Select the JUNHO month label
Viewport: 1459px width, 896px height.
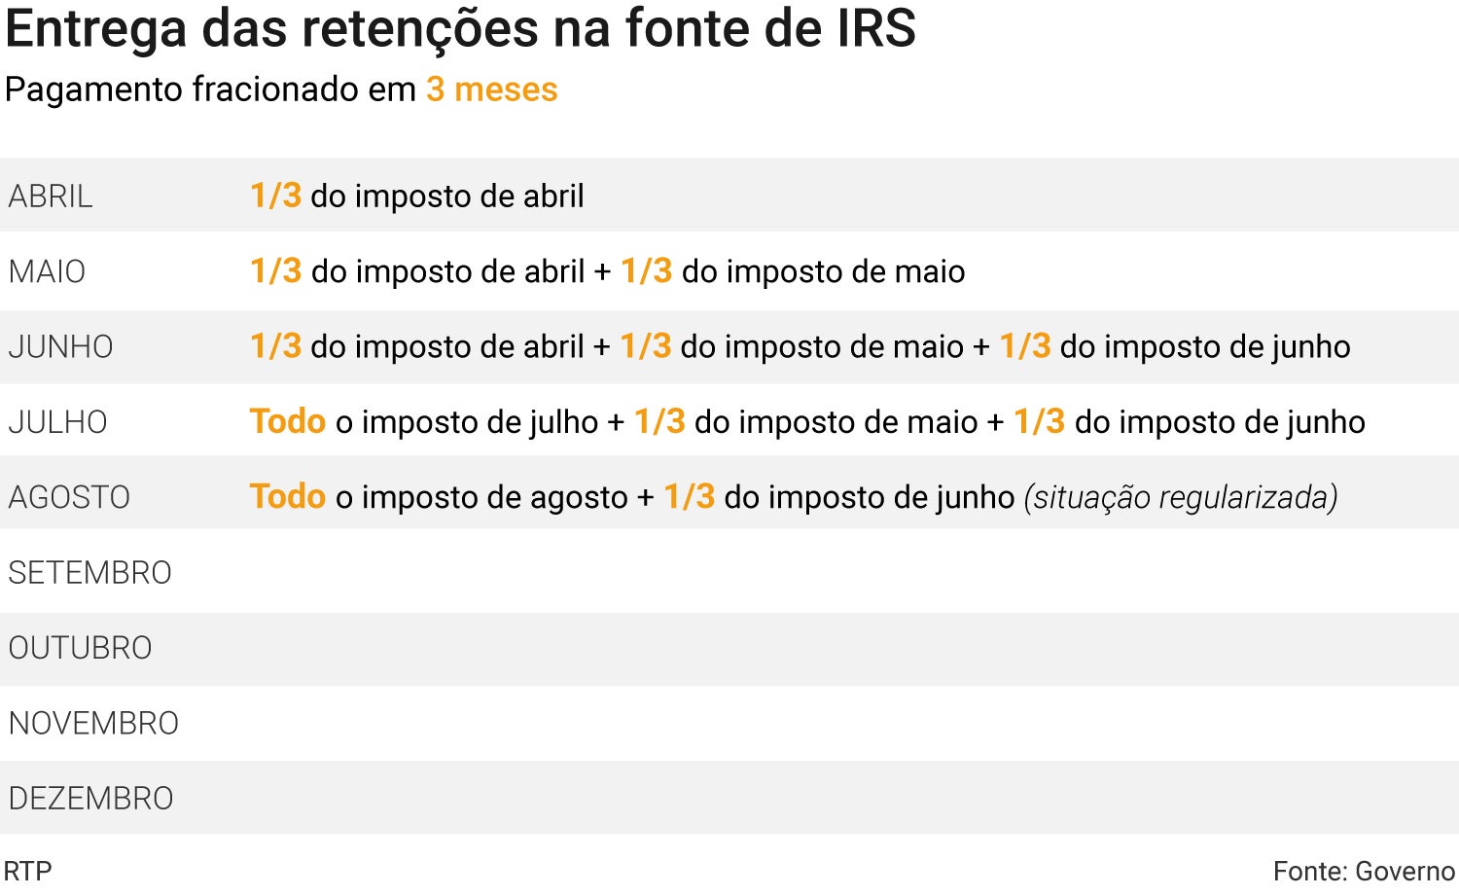pos(60,346)
